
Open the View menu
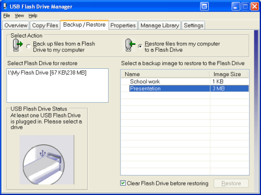(19, 16)
